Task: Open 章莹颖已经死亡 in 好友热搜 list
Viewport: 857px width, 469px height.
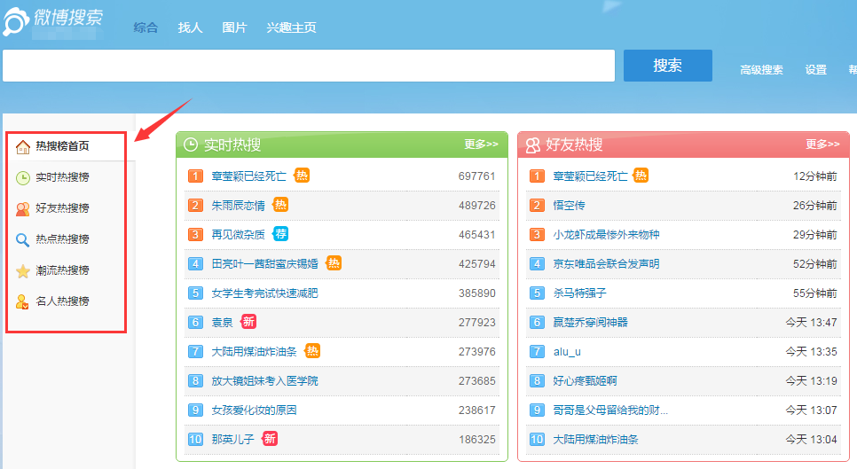Action: tap(590, 176)
